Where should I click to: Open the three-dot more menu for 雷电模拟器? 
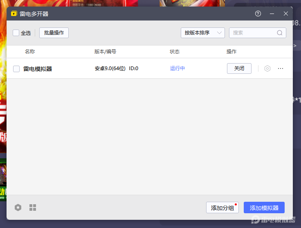point(281,68)
